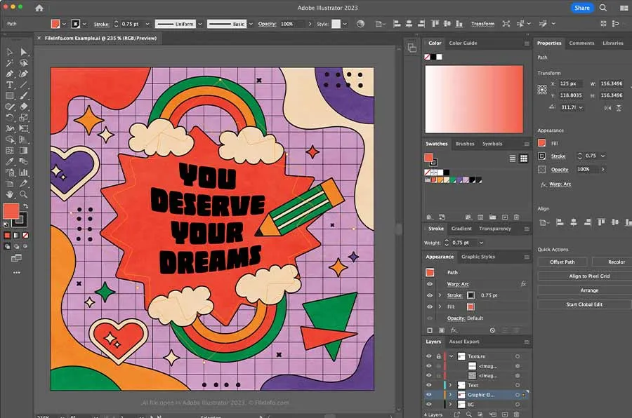Collapse the Texture layer group
Image resolution: width=632 pixels, height=418 pixels.
point(451,356)
